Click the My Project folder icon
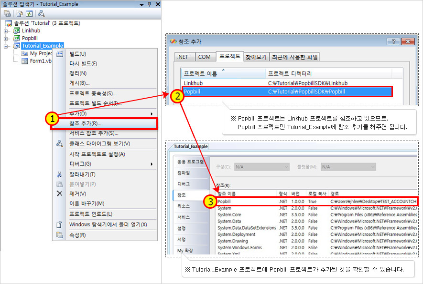 pyautogui.click(x=24, y=53)
